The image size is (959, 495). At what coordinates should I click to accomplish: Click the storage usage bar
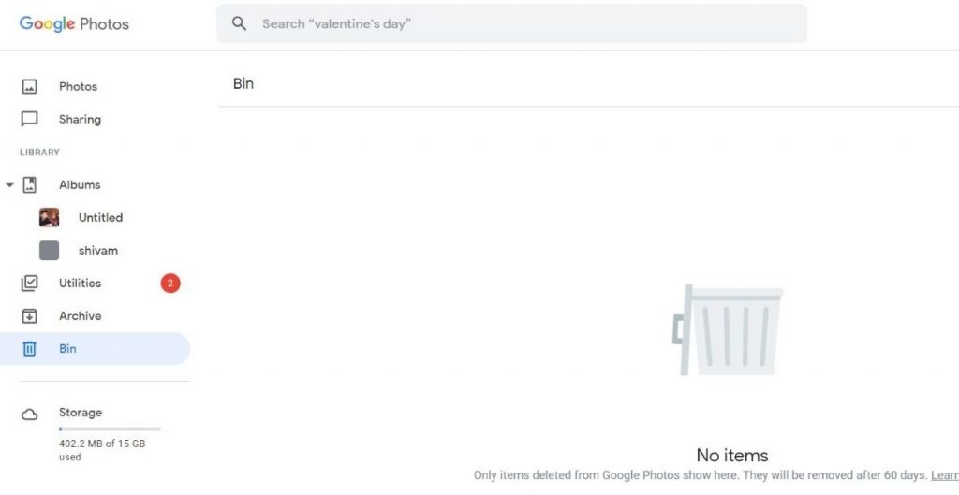(x=110, y=429)
